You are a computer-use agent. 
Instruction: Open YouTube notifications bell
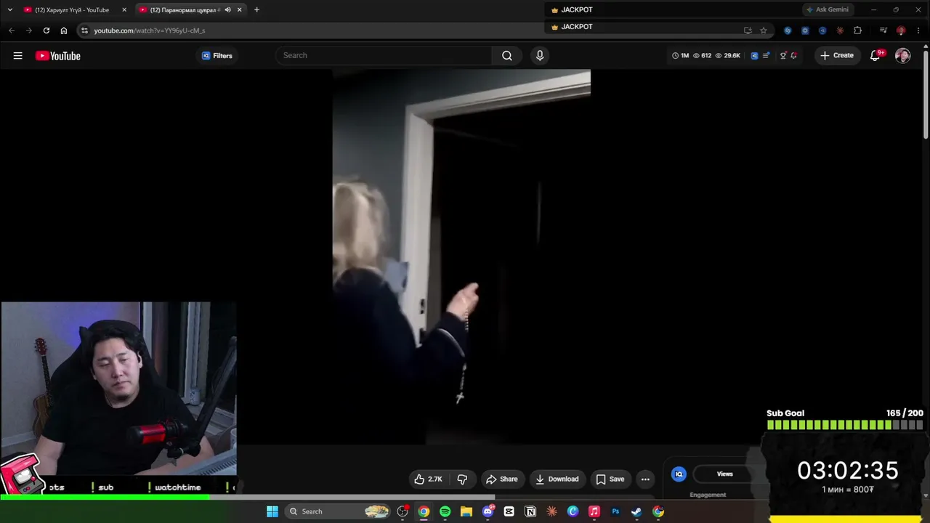tap(876, 56)
